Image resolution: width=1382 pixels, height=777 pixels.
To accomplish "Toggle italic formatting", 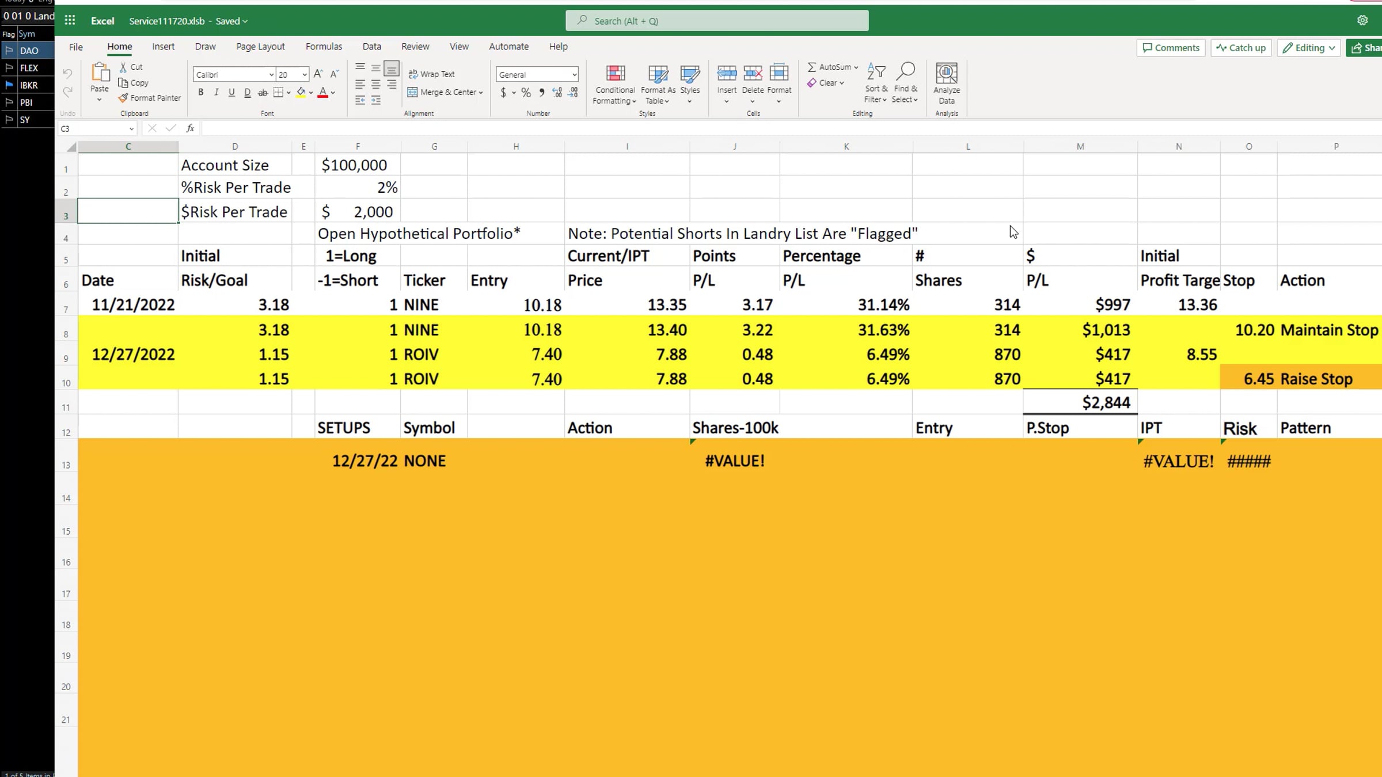I will click(x=216, y=92).
